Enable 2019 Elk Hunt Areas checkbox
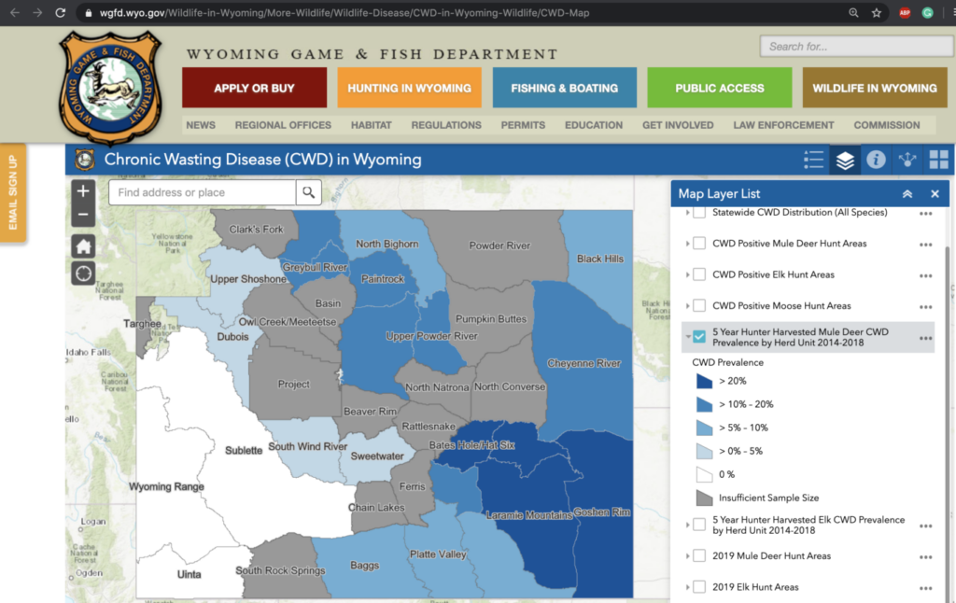 point(699,586)
